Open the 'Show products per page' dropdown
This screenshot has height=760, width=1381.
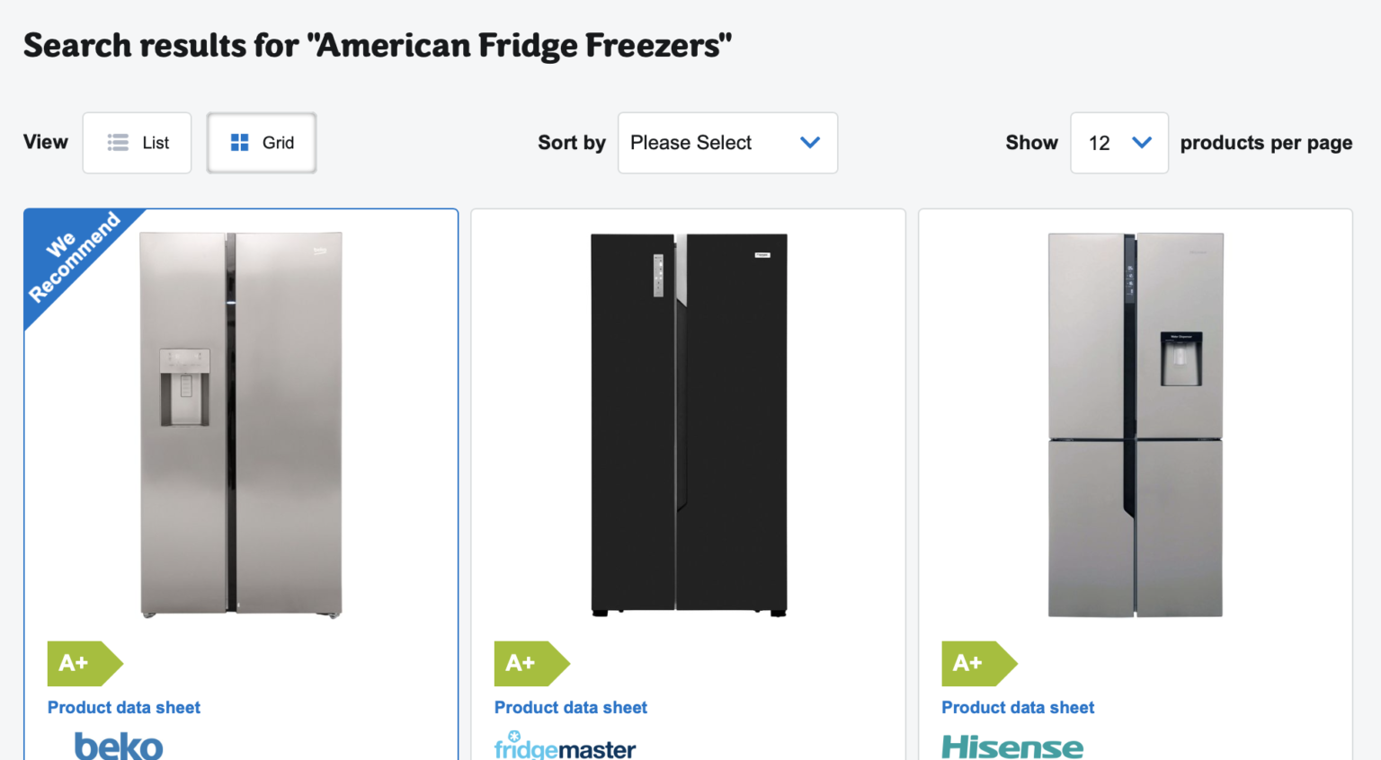click(x=1118, y=142)
